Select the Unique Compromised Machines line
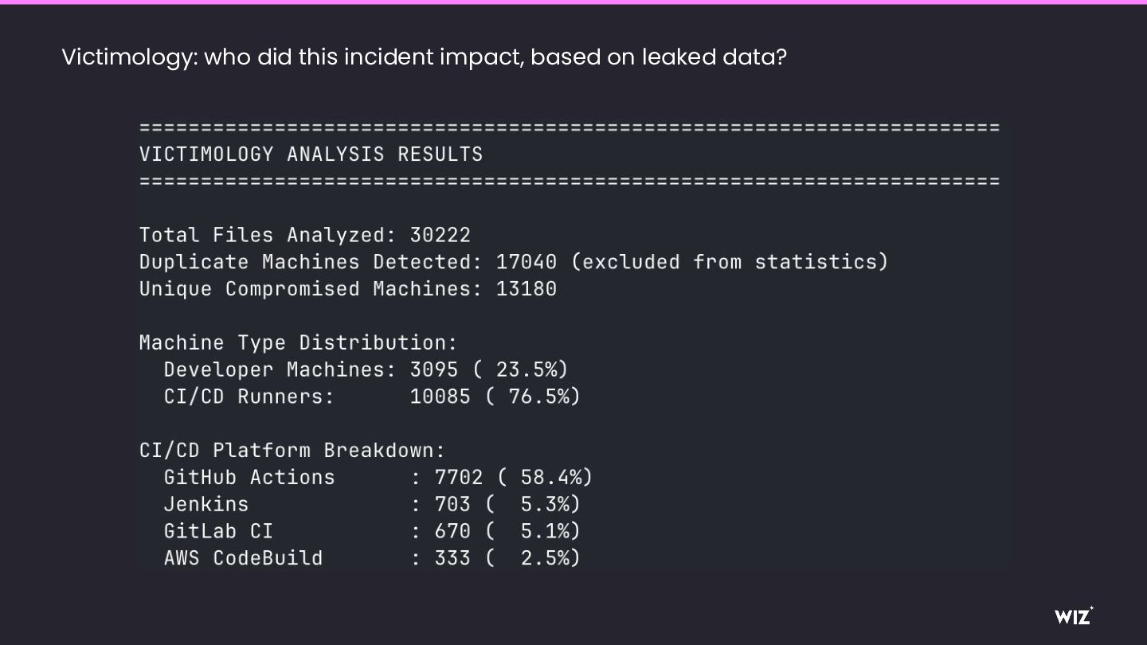The width and height of the screenshot is (1147, 645). point(347,289)
